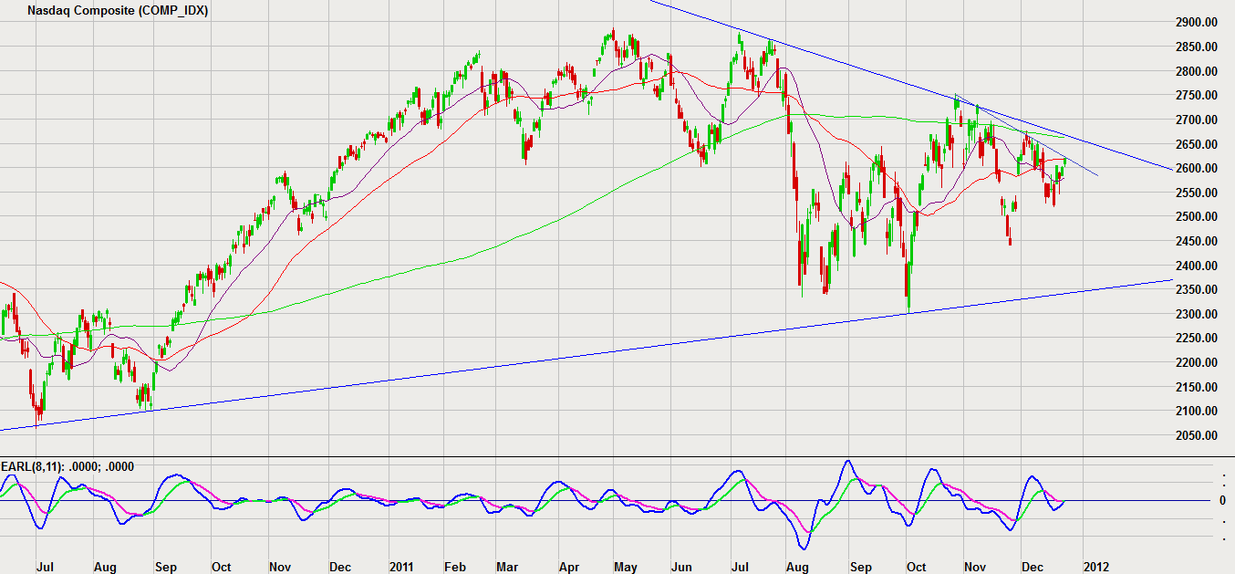Jump to the 2012 date marker
This screenshot has height=574, width=1235.
coord(1095,567)
